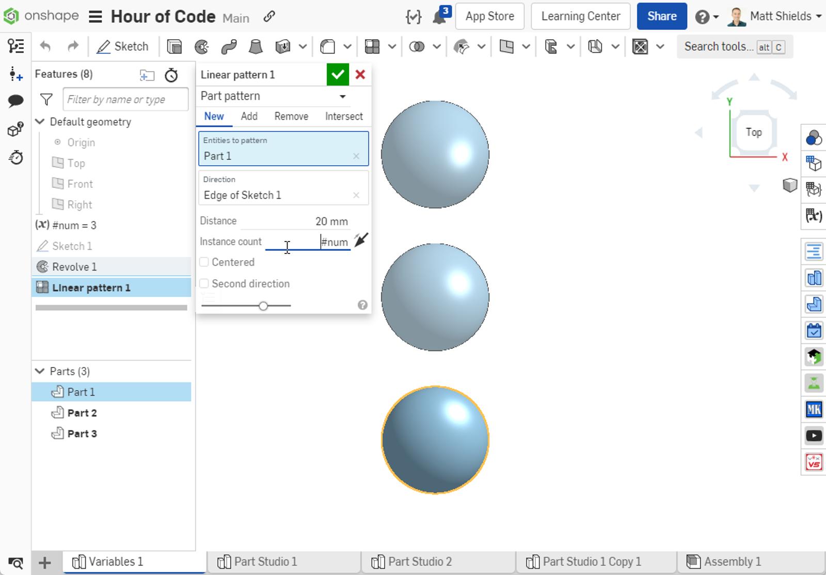Click the Share button
This screenshot has width=826, height=575.
(x=661, y=17)
